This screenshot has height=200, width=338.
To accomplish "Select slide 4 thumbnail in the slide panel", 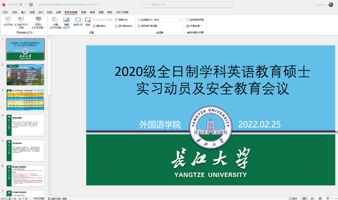I will (x=25, y=125).
